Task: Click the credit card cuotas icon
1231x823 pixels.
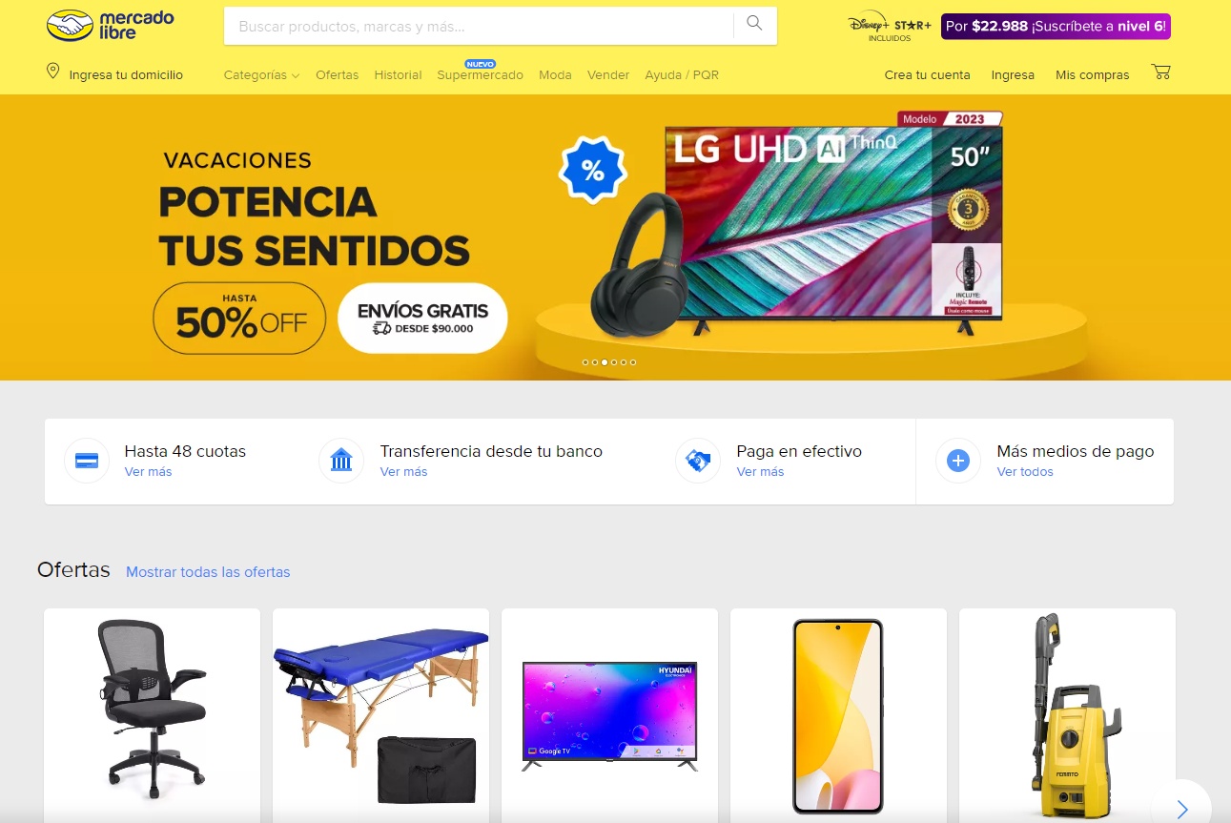Action: pyautogui.click(x=87, y=461)
